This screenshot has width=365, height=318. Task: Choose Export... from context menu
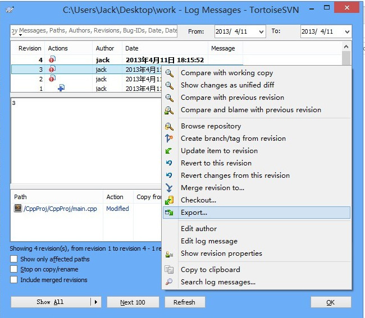(257, 213)
